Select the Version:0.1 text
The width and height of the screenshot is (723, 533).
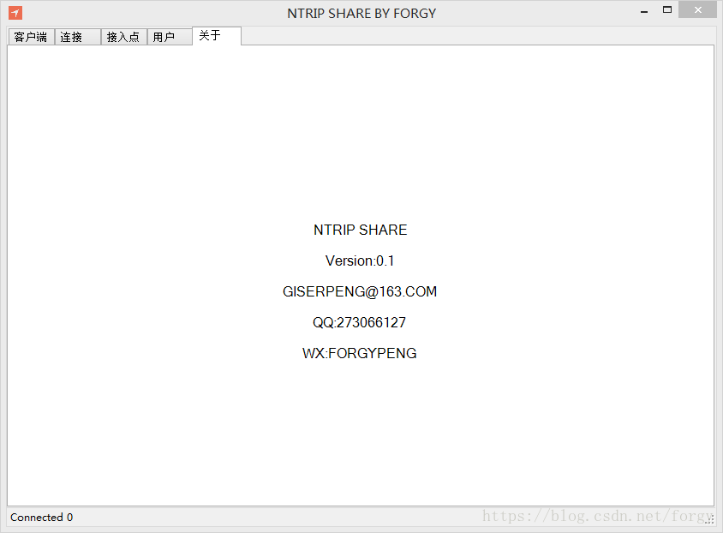360,261
